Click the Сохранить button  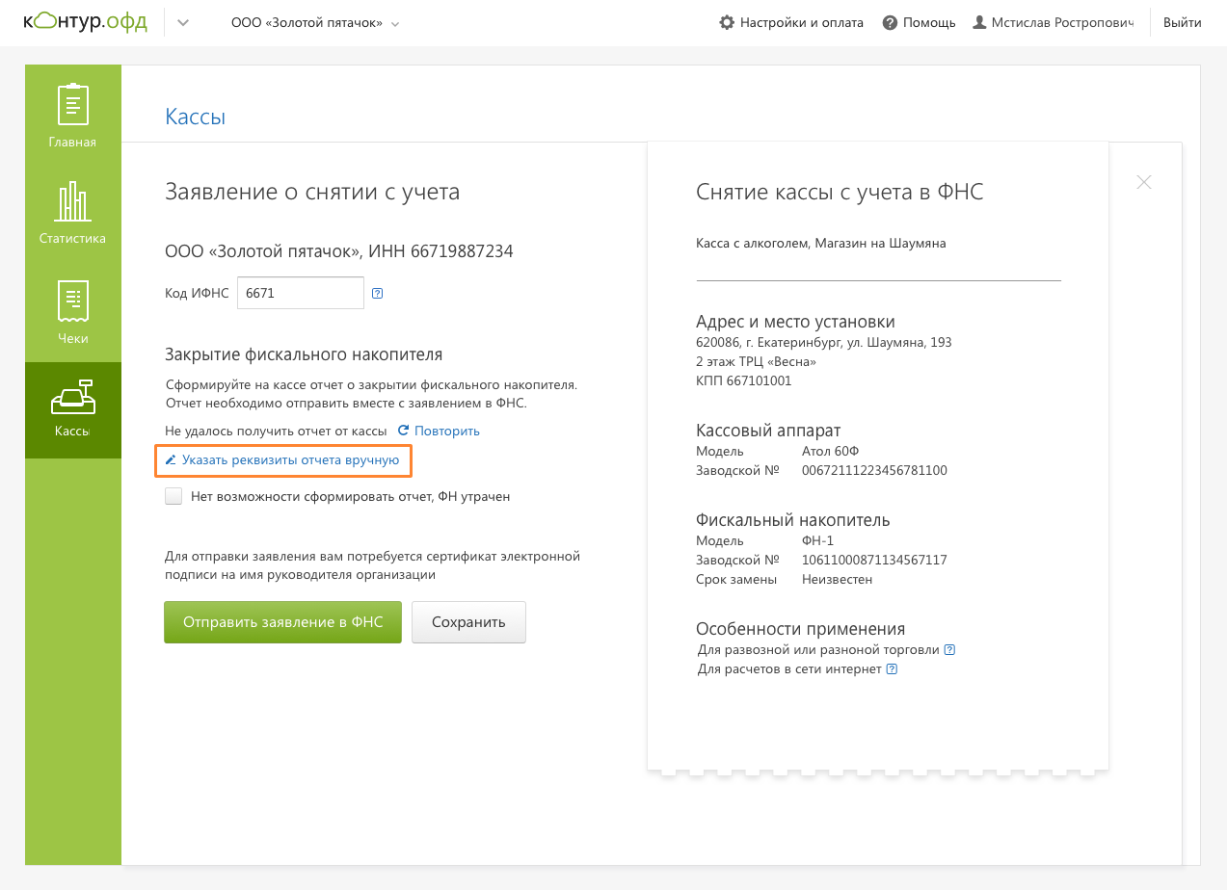click(468, 622)
